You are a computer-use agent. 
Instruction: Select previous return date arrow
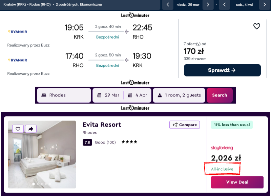224,5
